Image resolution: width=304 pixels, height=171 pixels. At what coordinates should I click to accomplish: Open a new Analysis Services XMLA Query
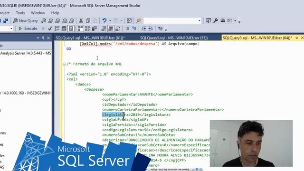pyautogui.click(x=65, y=20)
